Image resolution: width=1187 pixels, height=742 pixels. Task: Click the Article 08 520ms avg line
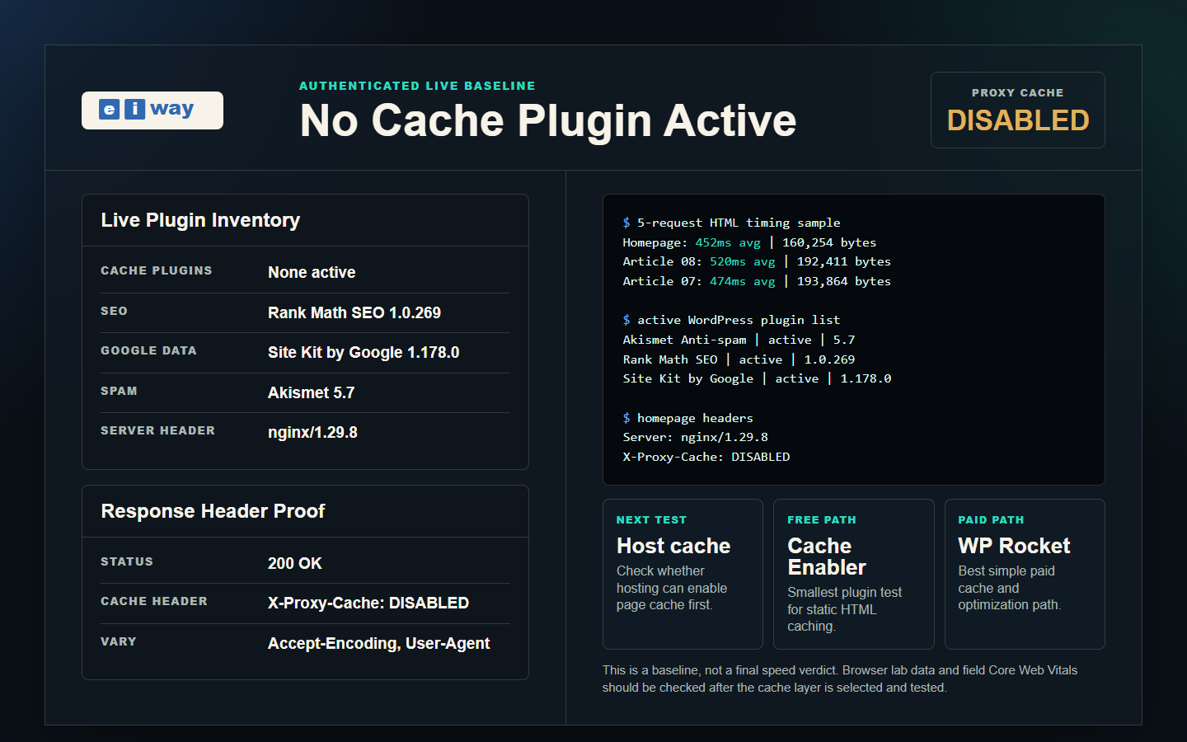click(757, 261)
